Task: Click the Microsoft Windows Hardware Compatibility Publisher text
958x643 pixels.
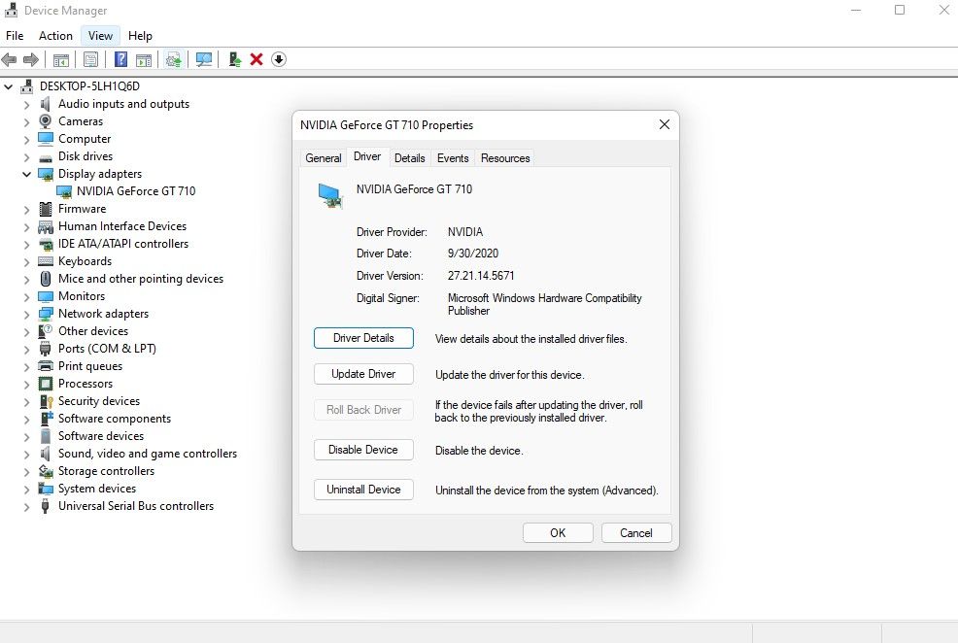Action: pos(544,304)
